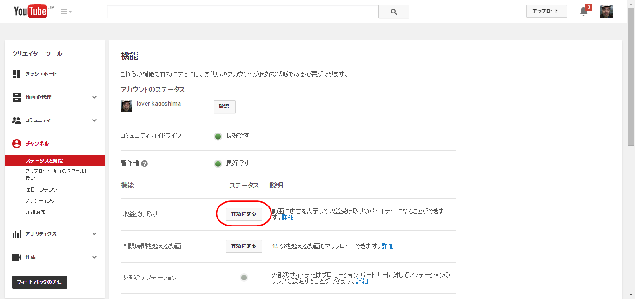Click the クリエイター ツール heading

coord(37,54)
